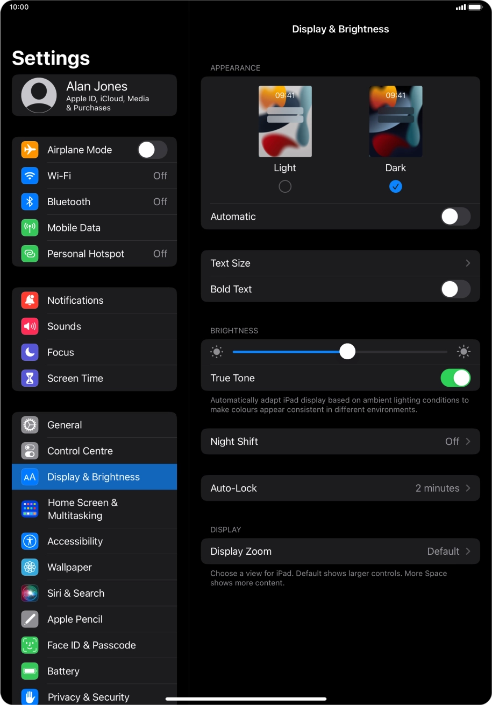Select Display & Brightness in the sidebar
Viewport: 492px width, 705px height.
pyautogui.click(x=94, y=477)
